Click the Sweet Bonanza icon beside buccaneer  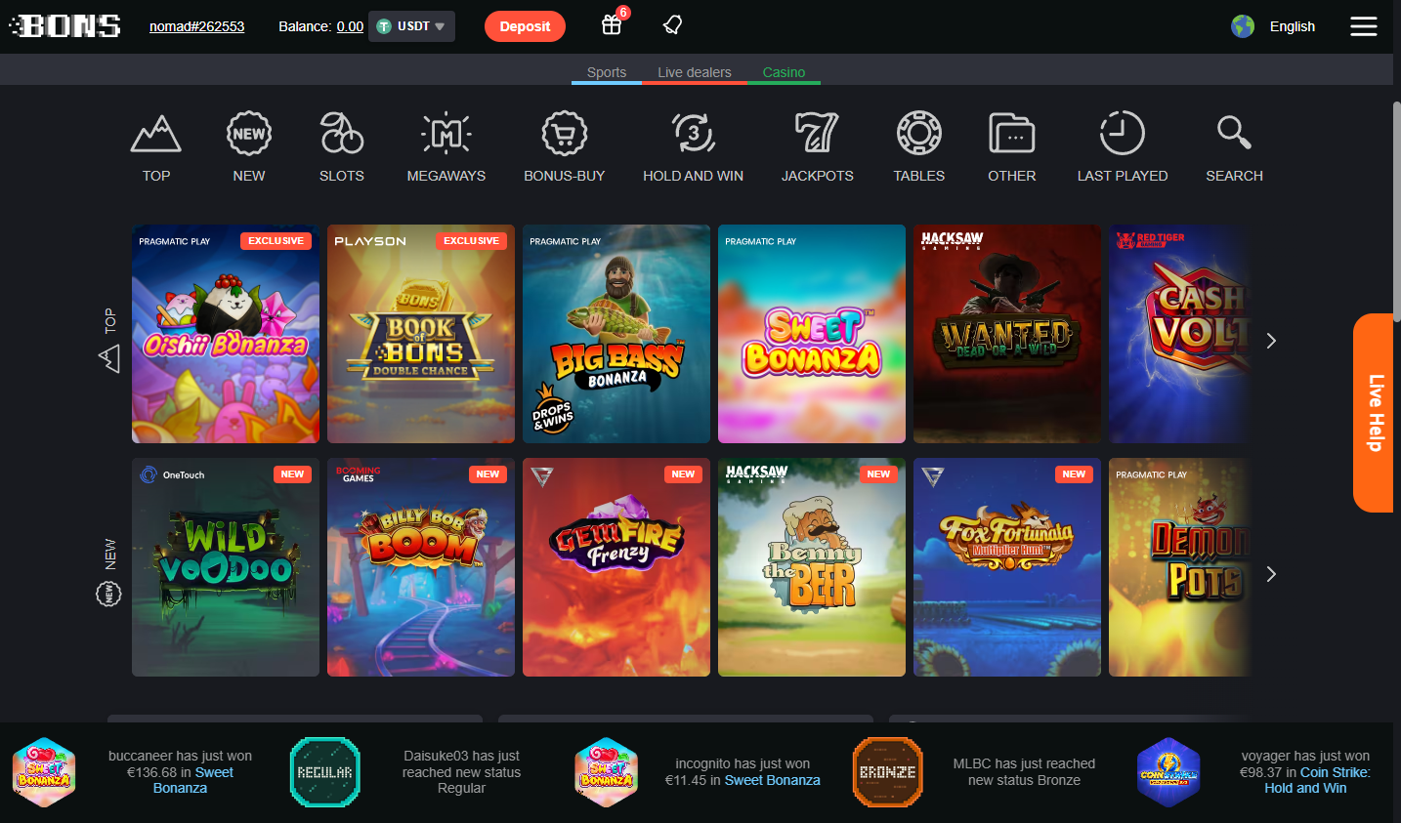[44, 772]
